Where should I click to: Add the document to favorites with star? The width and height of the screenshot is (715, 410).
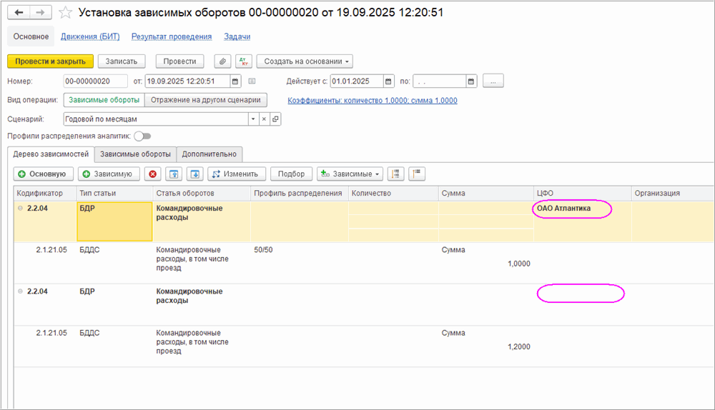point(65,13)
